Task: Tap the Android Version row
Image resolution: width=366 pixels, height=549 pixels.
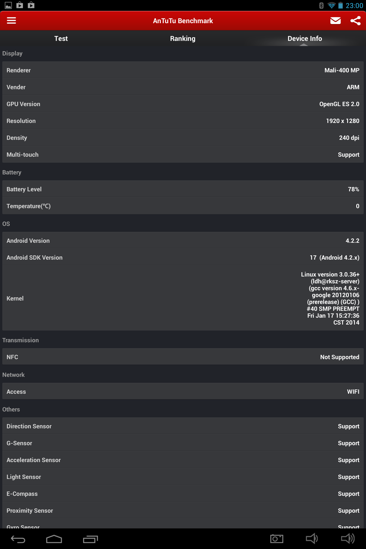Action: pyautogui.click(x=183, y=241)
